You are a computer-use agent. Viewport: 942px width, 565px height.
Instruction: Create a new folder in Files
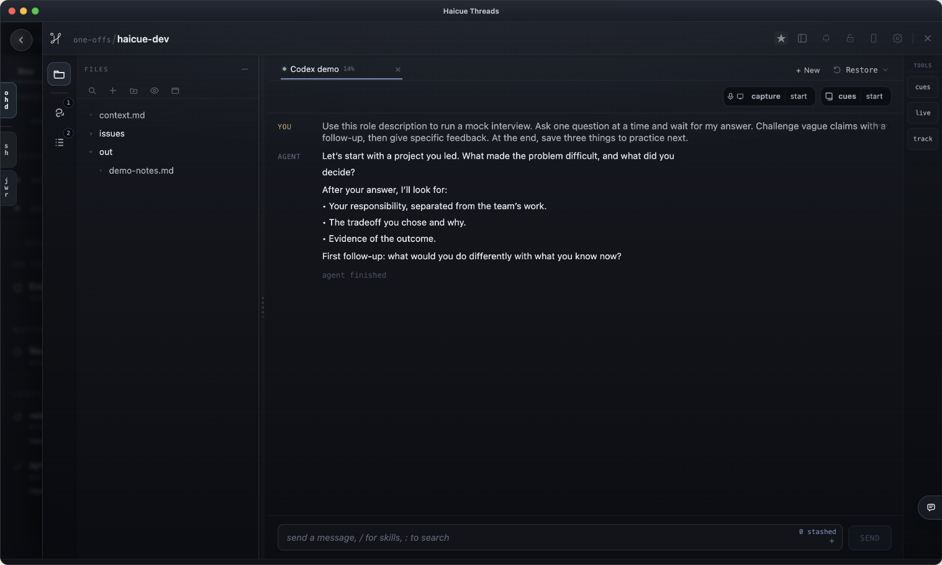[x=134, y=91]
